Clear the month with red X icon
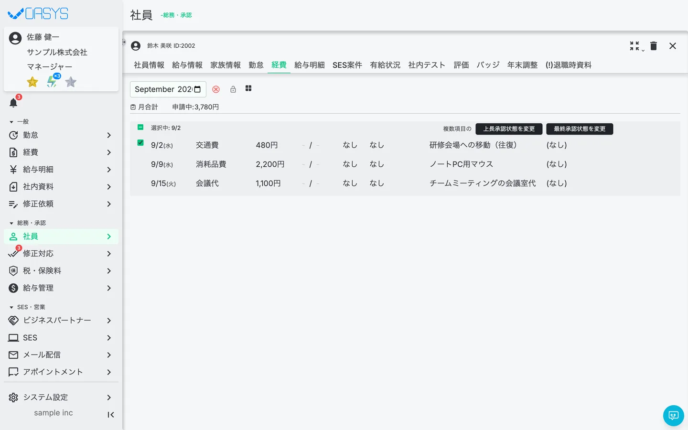The width and height of the screenshot is (688, 430). 216,89
